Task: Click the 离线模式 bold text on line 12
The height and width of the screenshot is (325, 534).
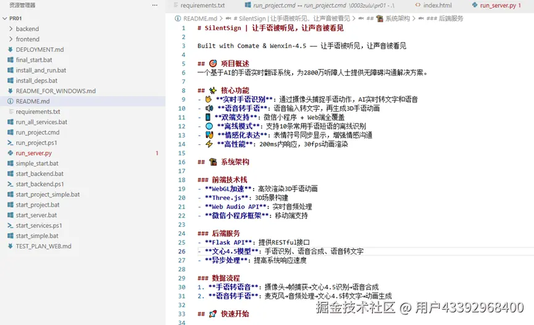Action: tap(238, 126)
